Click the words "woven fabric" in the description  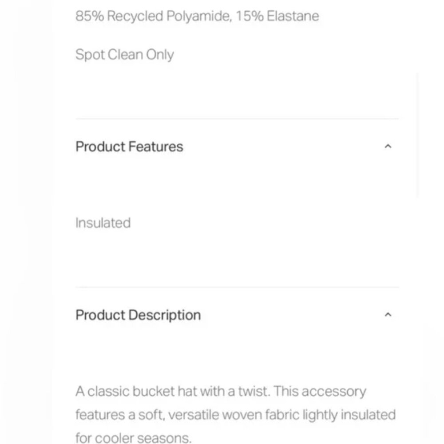(261, 415)
